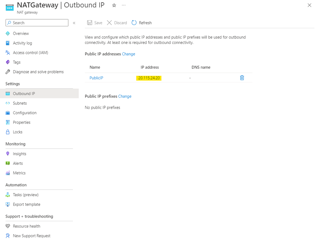Delete the PublicIP row using trash icon
This screenshot has height=243, width=320.
tap(242, 78)
